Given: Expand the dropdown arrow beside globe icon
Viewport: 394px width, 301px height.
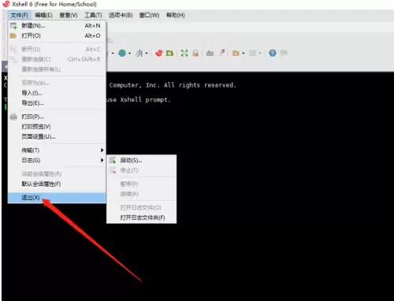Looking at the screenshot, I should coord(130,54).
